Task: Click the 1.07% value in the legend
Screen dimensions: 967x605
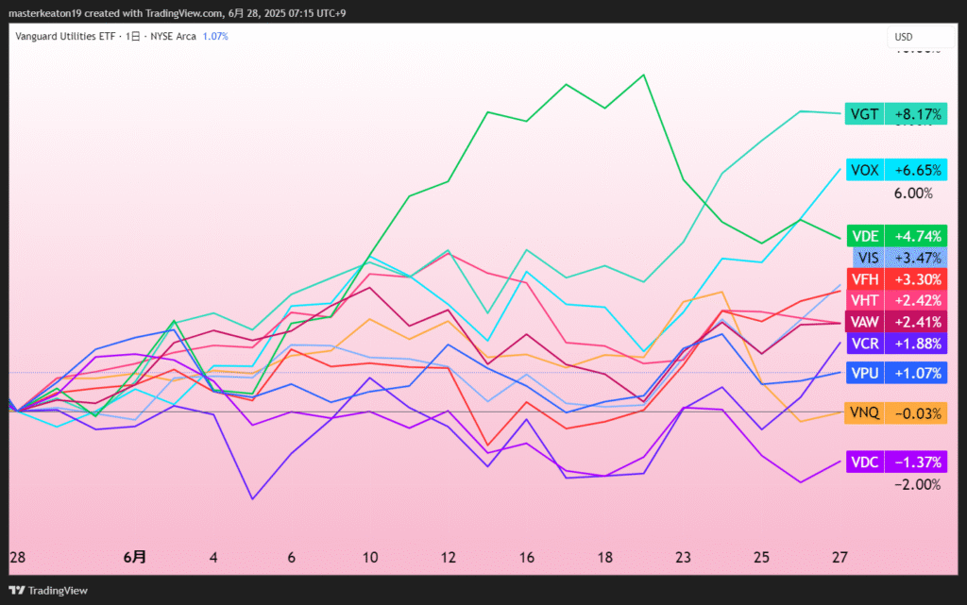Action: click(215, 37)
